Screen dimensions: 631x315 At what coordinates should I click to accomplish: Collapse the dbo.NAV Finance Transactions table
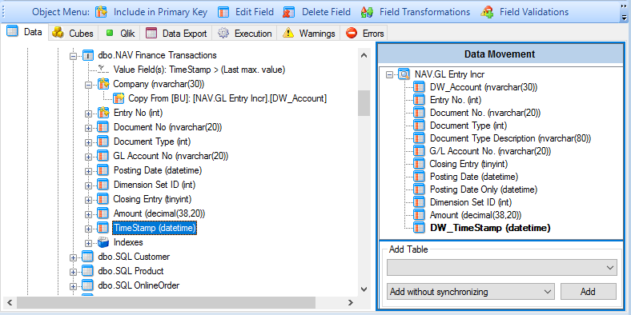[73, 56]
